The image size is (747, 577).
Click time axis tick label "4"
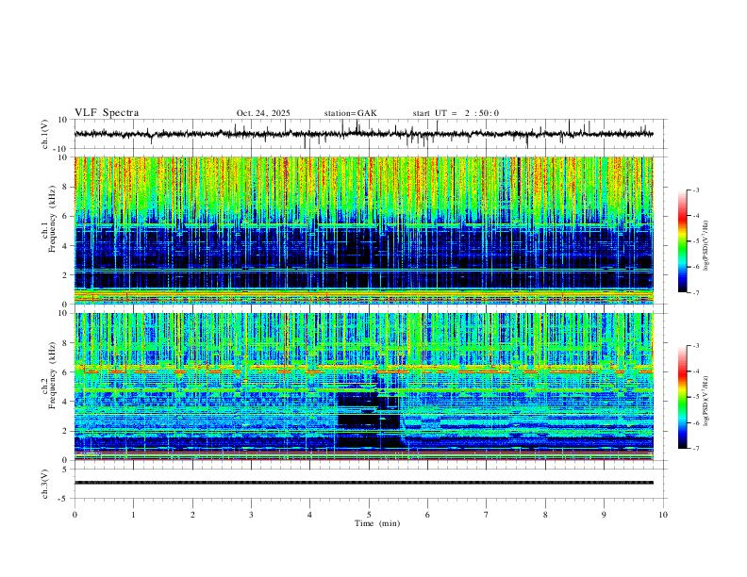[309, 515]
